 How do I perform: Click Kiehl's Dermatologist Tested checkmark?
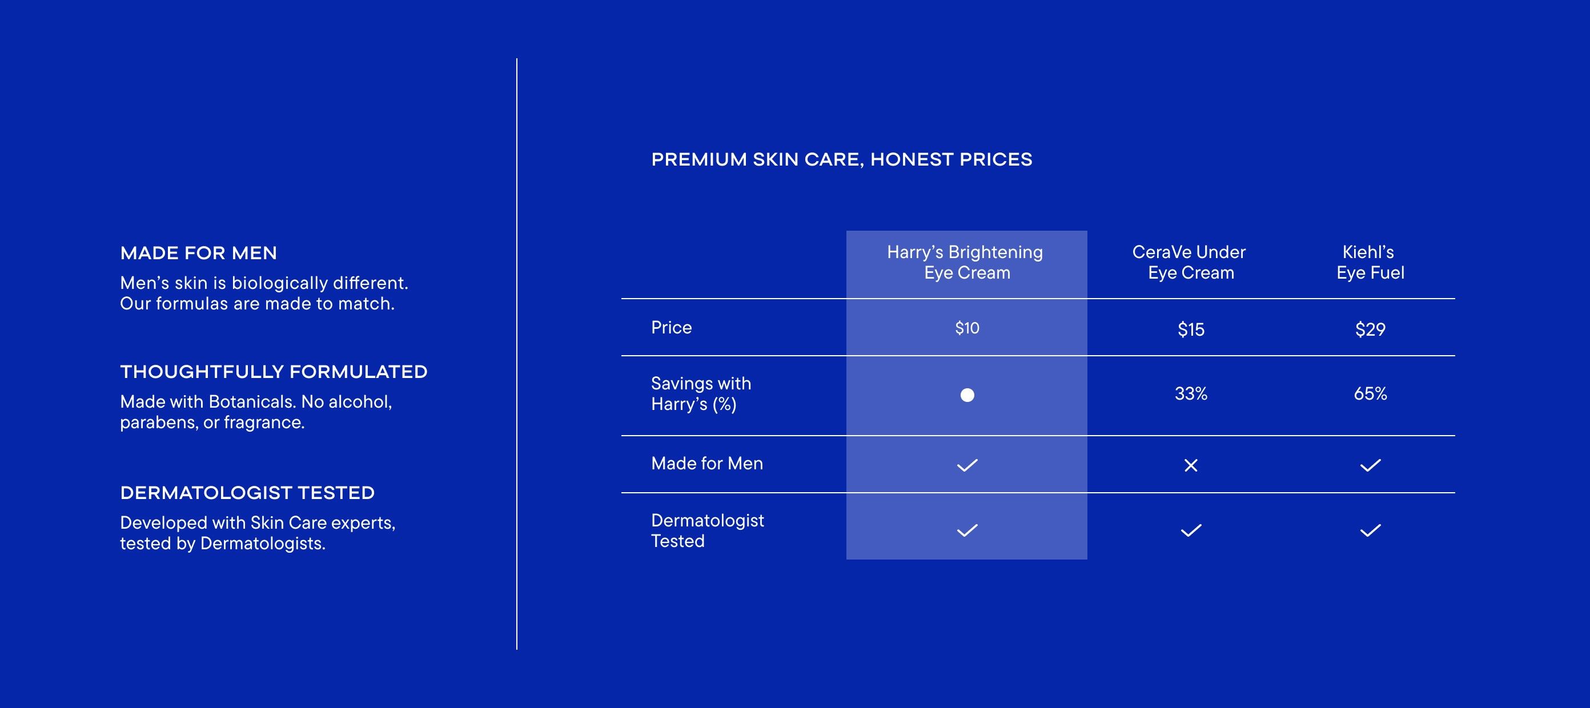(x=1370, y=530)
